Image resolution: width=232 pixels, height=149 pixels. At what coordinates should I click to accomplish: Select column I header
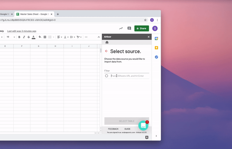[x=72, y=46]
